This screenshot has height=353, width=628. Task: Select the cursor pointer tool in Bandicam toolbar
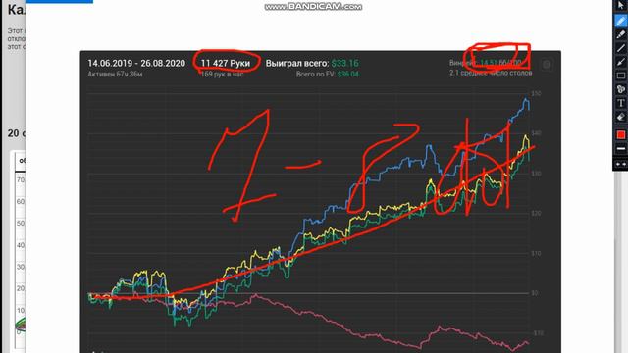pyautogui.click(x=621, y=5)
